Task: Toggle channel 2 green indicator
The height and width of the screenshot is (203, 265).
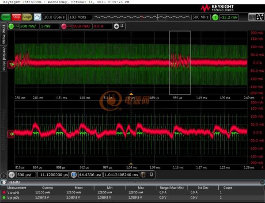Action: click(x=11, y=26)
